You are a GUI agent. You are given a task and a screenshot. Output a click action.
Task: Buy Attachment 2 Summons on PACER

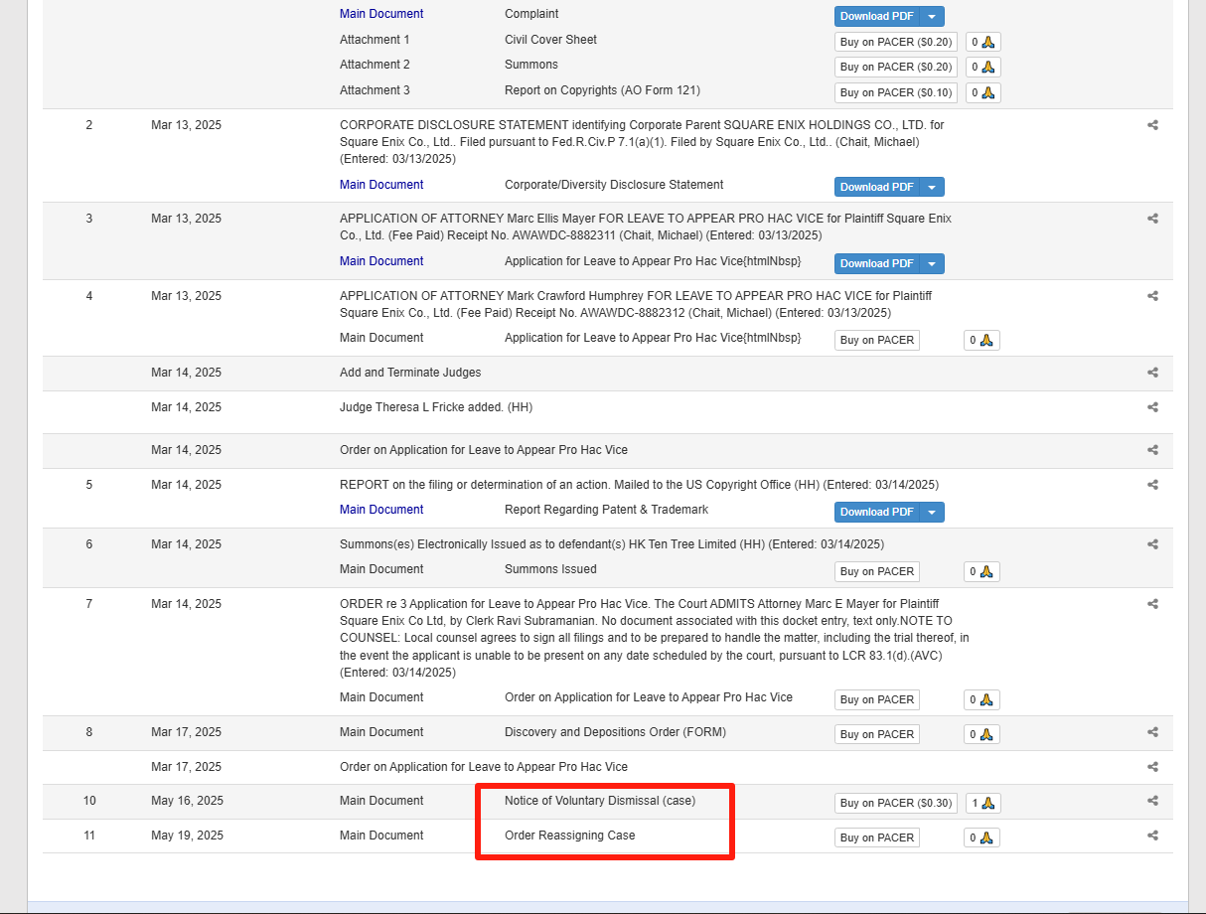tap(896, 67)
